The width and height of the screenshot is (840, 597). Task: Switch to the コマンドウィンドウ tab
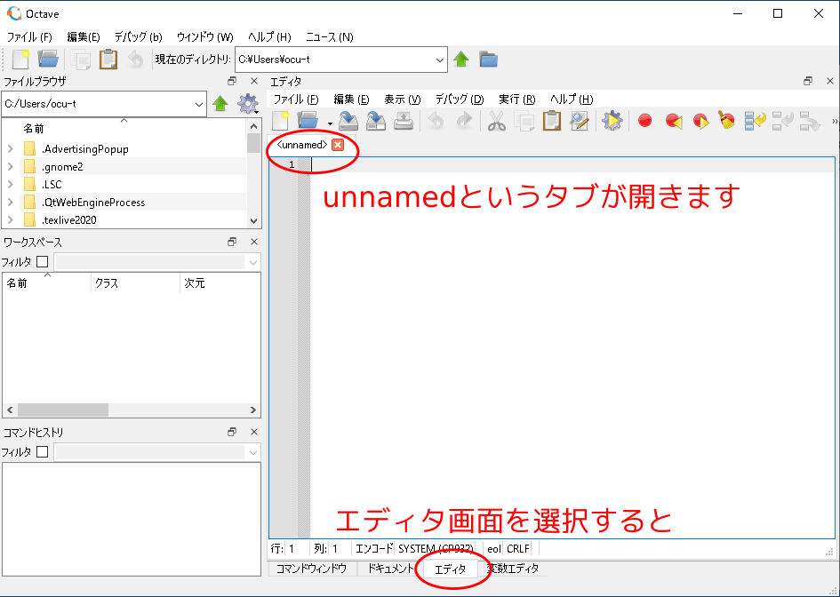[311, 569]
